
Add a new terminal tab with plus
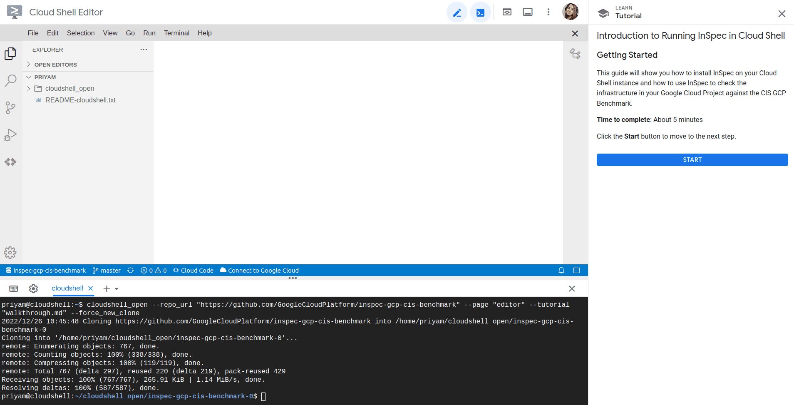[x=107, y=288]
